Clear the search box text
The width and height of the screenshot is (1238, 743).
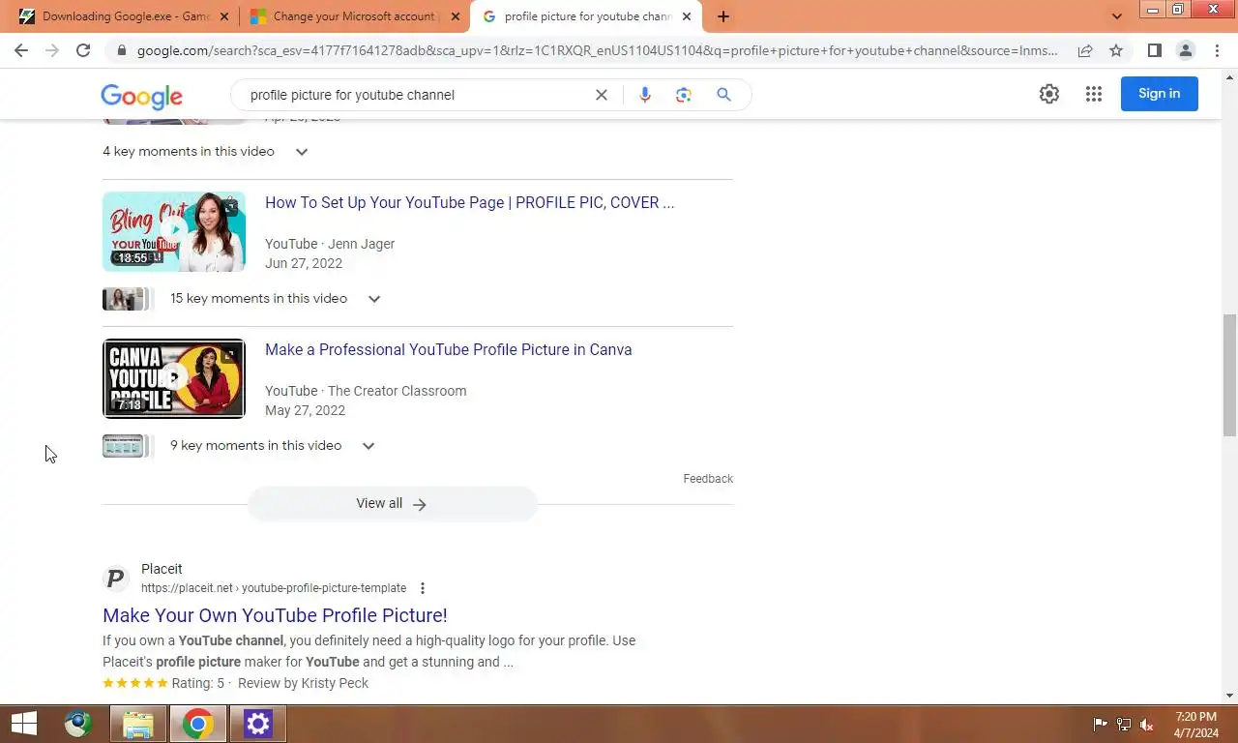click(x=601, y=95)
